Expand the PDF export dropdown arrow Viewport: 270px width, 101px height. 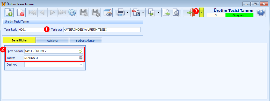coord(143,12)
